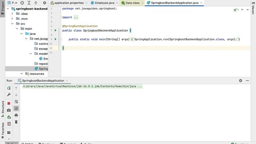Open the Structure tool window

click(3, 109)
